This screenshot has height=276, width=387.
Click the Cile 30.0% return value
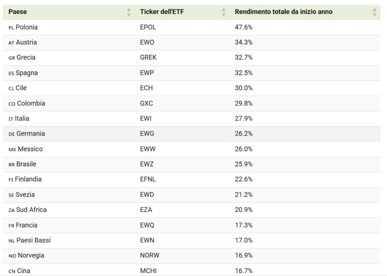[243, 88]
